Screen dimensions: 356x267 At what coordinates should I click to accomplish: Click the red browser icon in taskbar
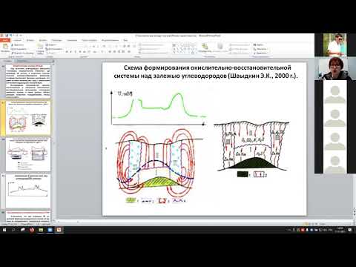[x=32, y=230]
